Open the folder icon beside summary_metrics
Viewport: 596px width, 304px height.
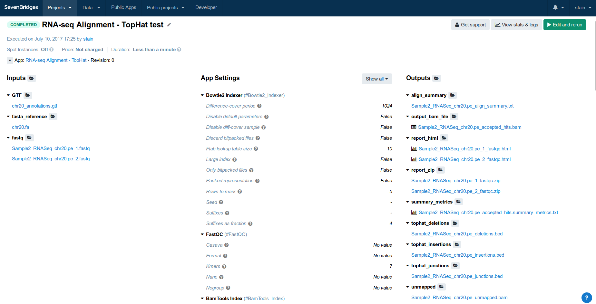pyautogui.click(x=459, y=202)
